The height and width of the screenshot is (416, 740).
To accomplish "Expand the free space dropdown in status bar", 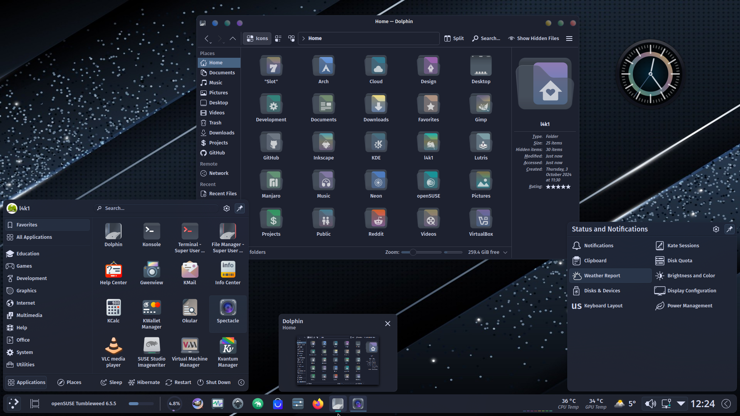I will [505, 252].
